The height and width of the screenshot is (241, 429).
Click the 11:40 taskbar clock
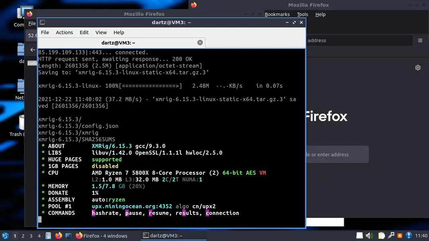click(x=421, y=236)
